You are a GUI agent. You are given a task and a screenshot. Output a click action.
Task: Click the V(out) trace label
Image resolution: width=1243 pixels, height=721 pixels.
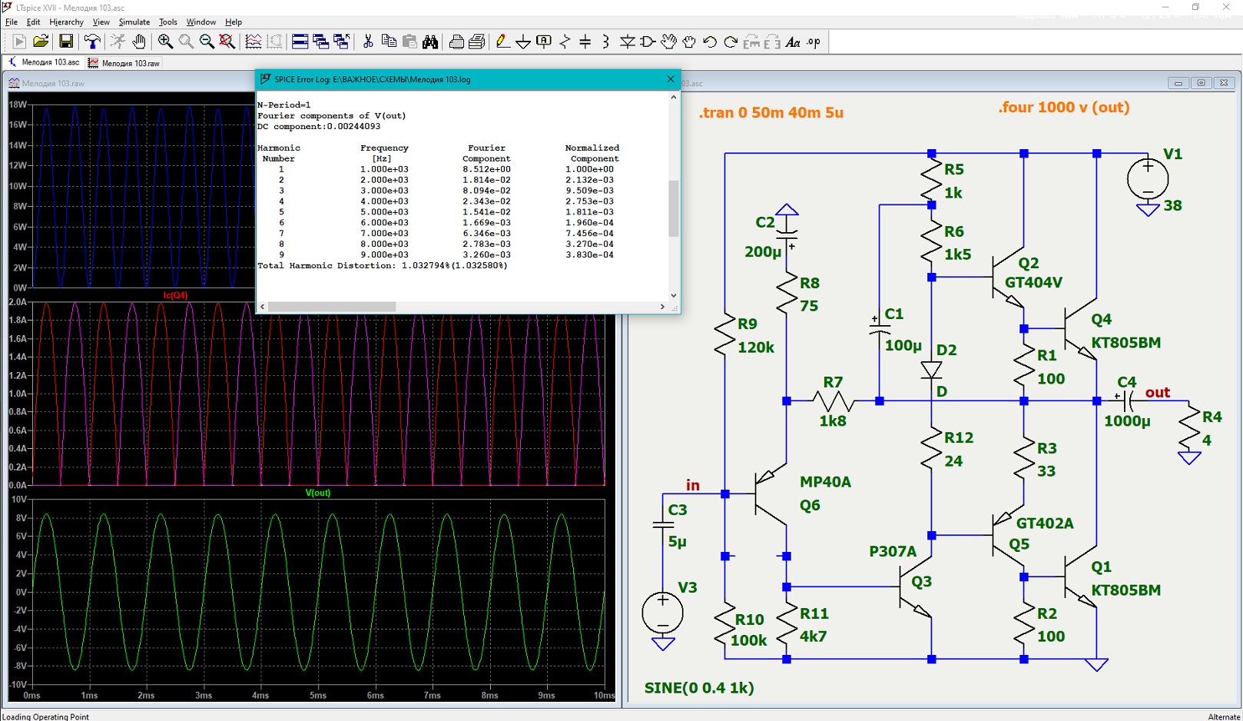[317, 493]
